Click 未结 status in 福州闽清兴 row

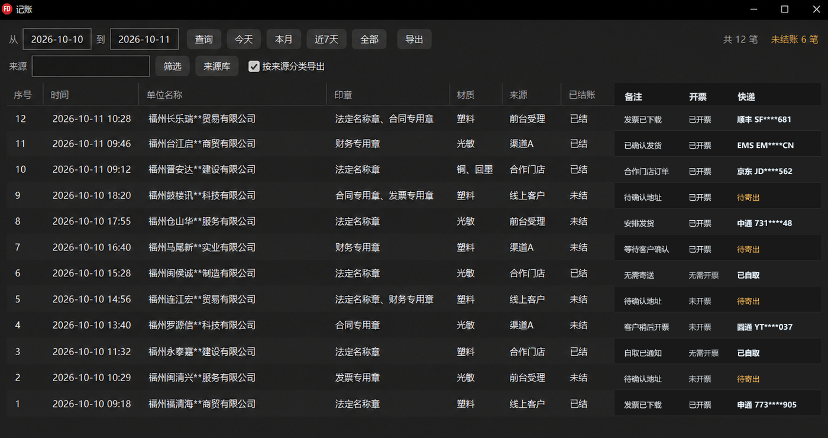[x=578, y=378]
